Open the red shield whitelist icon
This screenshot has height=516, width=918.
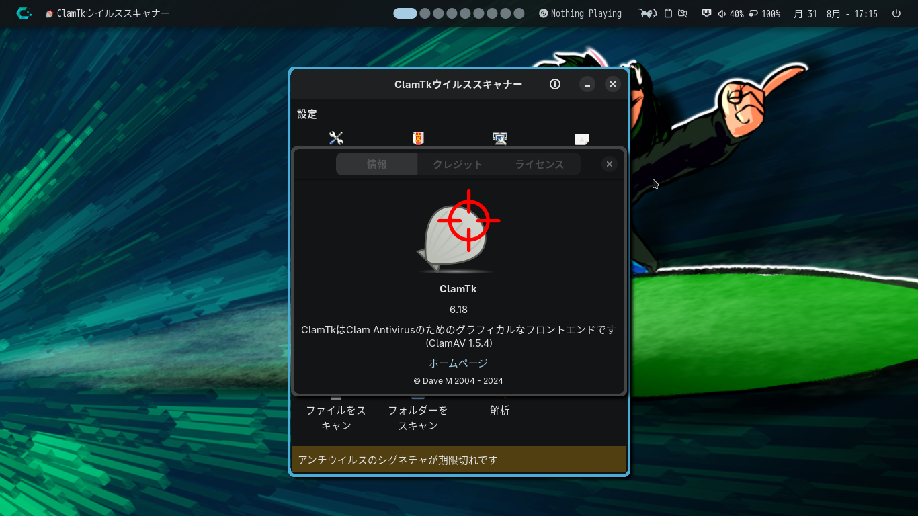pos(418,138)
